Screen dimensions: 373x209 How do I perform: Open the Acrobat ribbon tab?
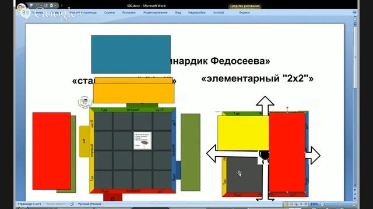pyautogui.click(x=219, y=13)
